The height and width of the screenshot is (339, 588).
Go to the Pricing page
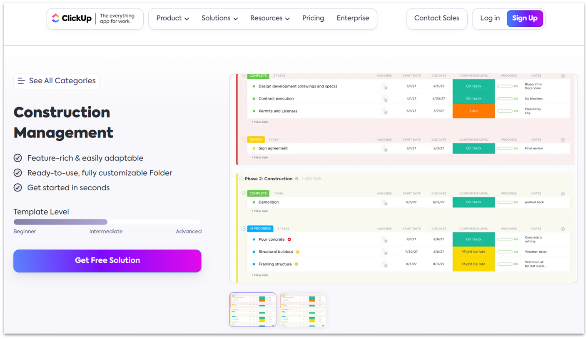[x=313, y=18]
